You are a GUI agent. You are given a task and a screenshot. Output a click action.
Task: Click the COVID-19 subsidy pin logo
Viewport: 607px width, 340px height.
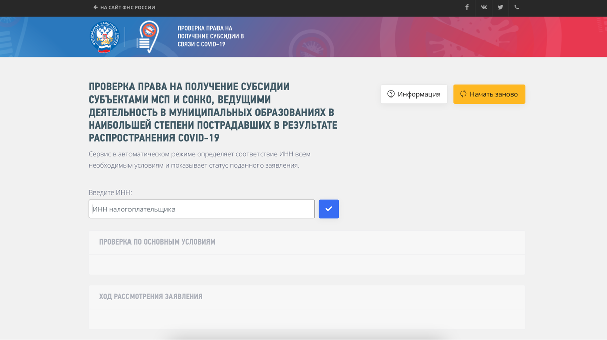pos(147,37)
